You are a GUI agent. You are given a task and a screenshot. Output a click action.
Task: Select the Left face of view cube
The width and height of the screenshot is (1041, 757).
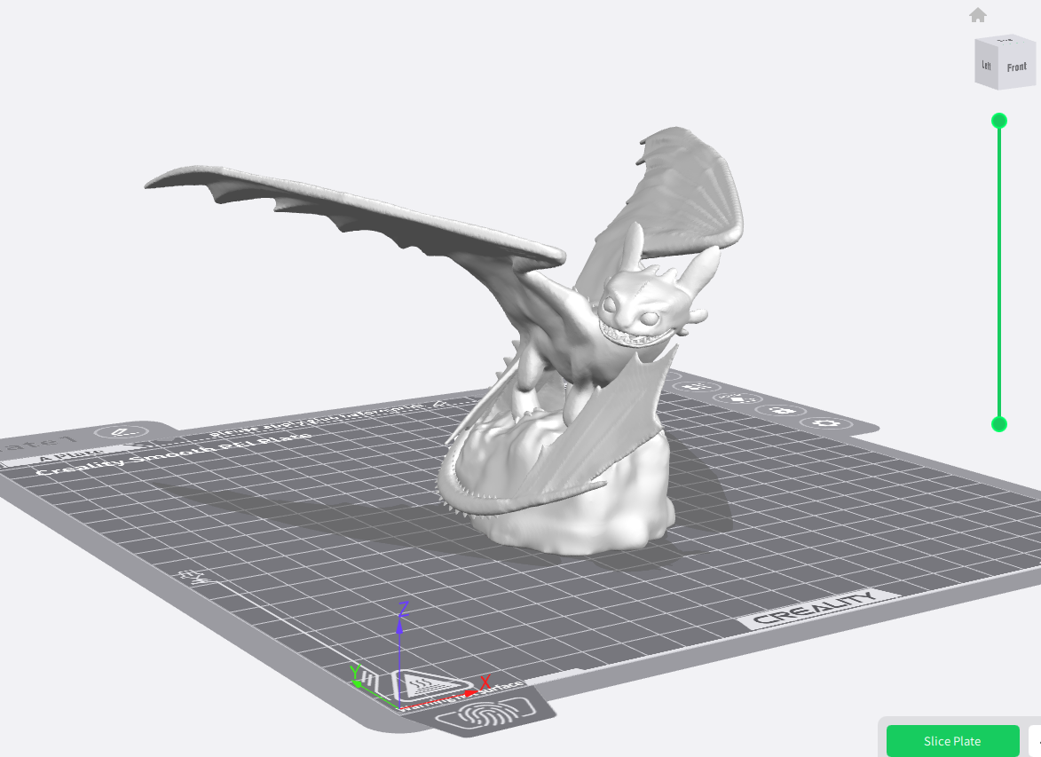point(987,65)
